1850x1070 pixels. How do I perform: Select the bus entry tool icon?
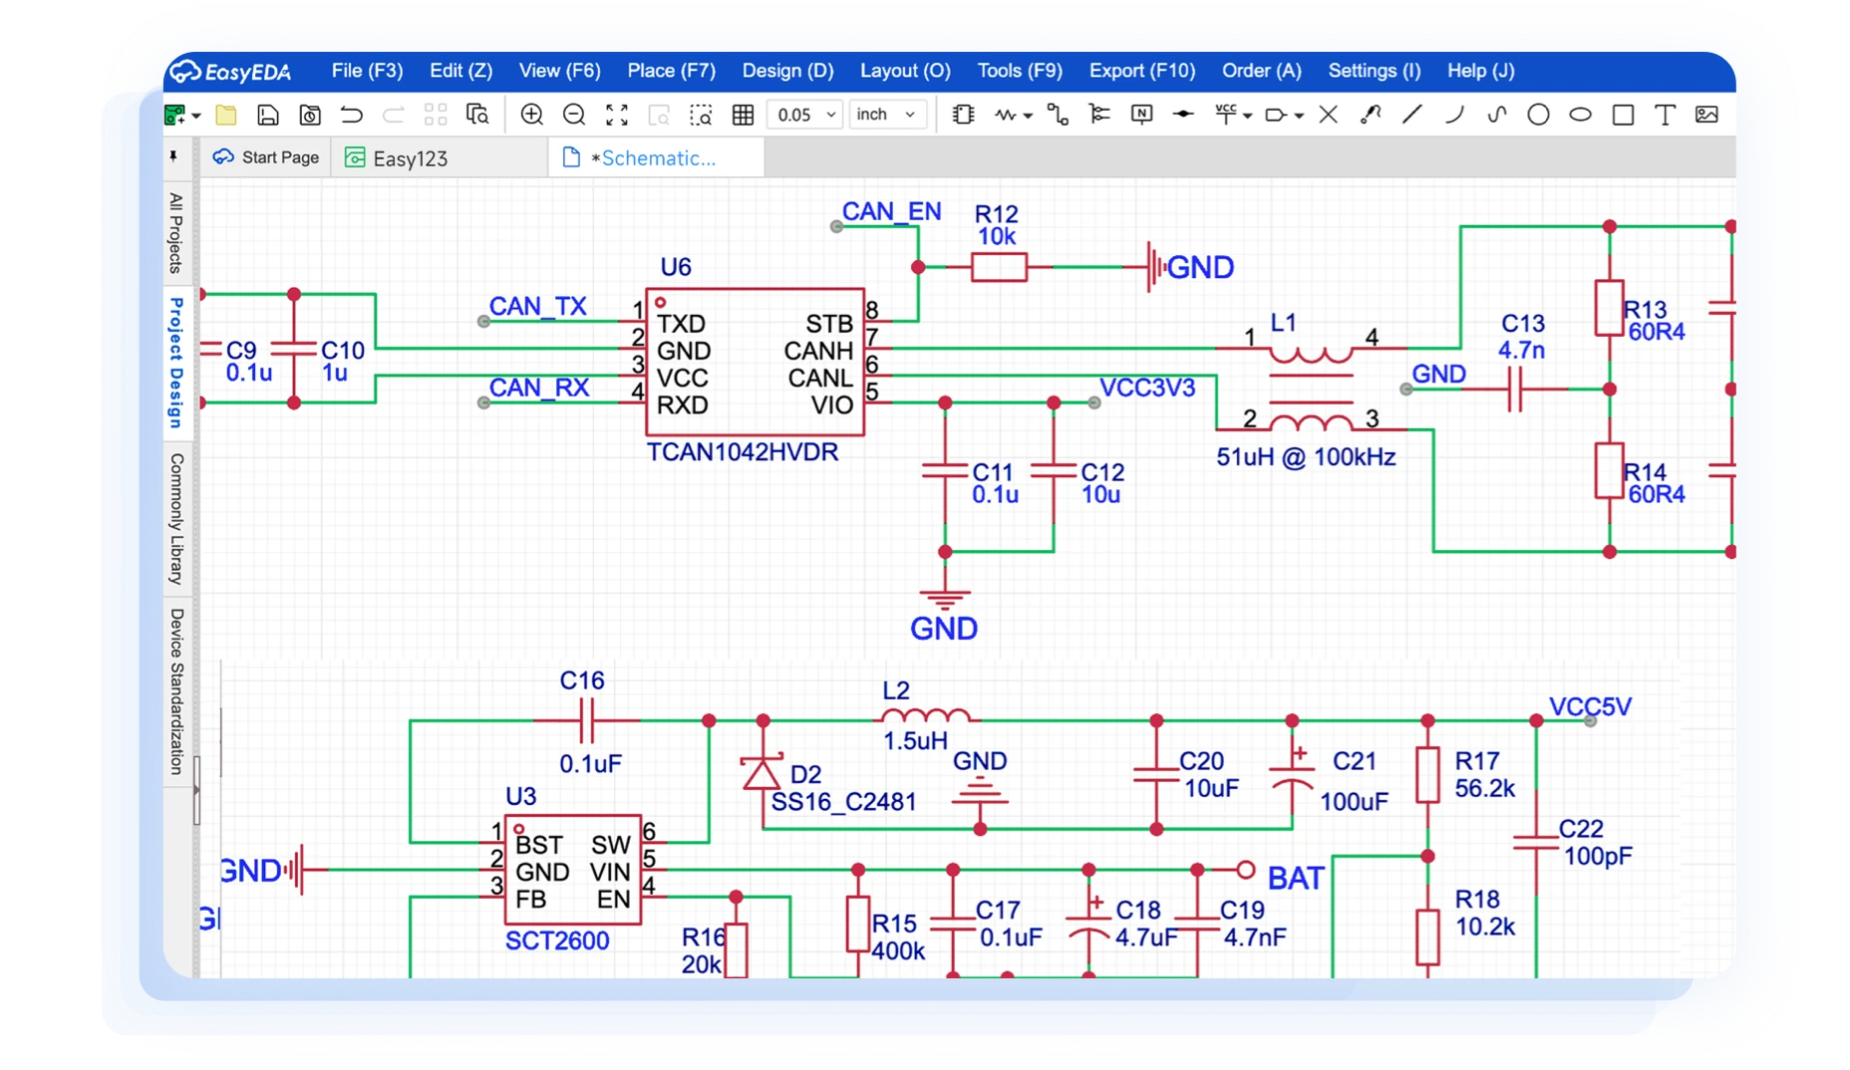[x=1099, y=116]
